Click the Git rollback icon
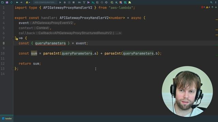This screenshot has height=122, width=218. pos(106,2)
